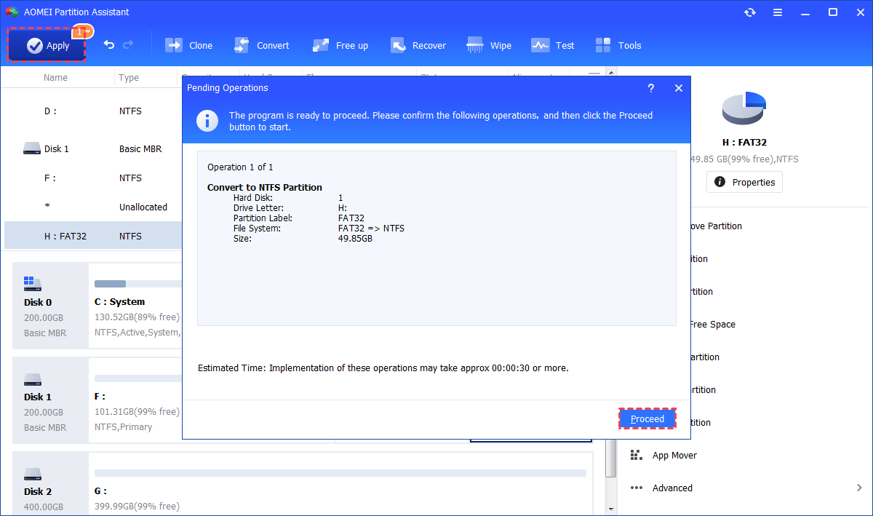Click the Properties button
The image size is (873, 516).
(x=744, y=182)
